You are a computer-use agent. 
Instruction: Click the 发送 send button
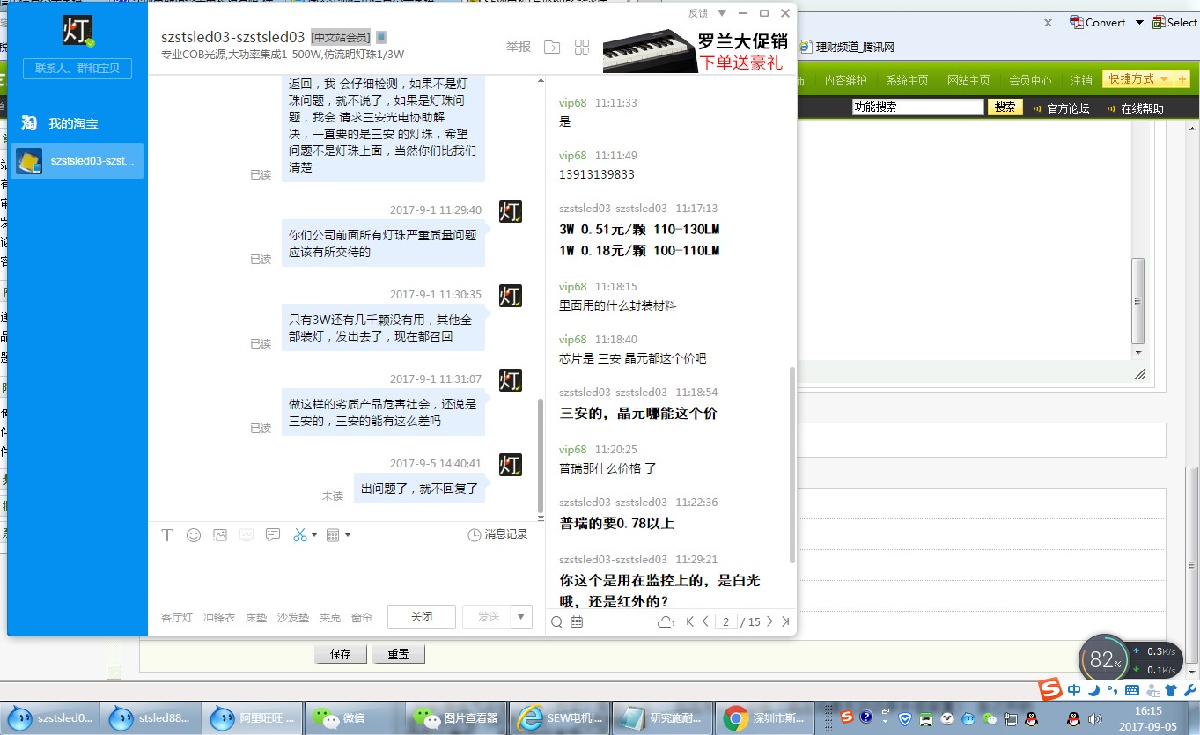(488, 617)
